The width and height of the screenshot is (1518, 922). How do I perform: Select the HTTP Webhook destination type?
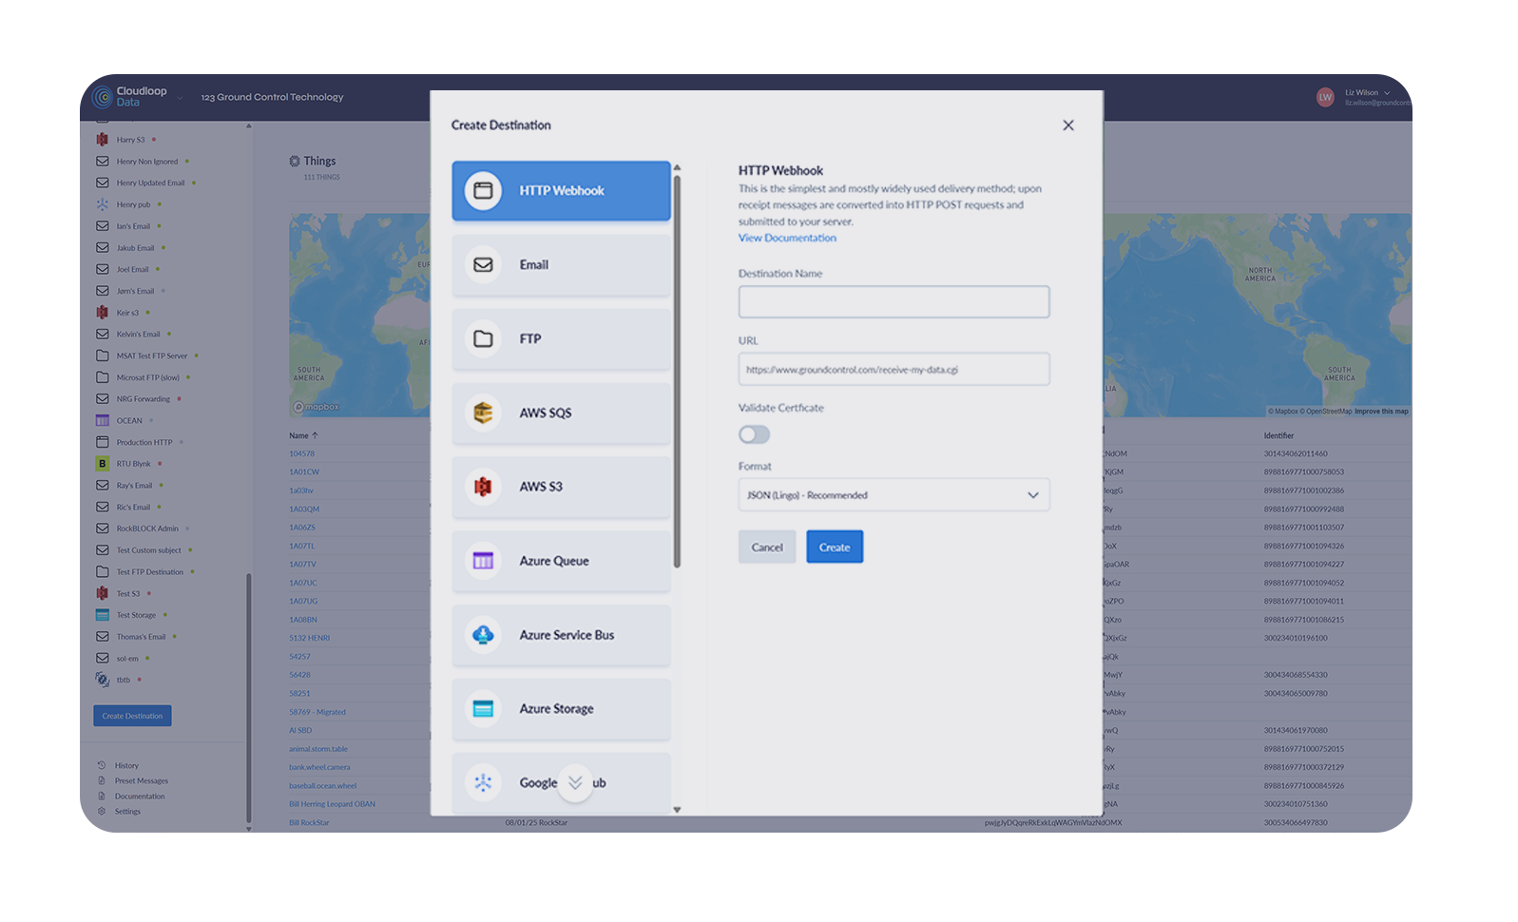pos(561,191)
